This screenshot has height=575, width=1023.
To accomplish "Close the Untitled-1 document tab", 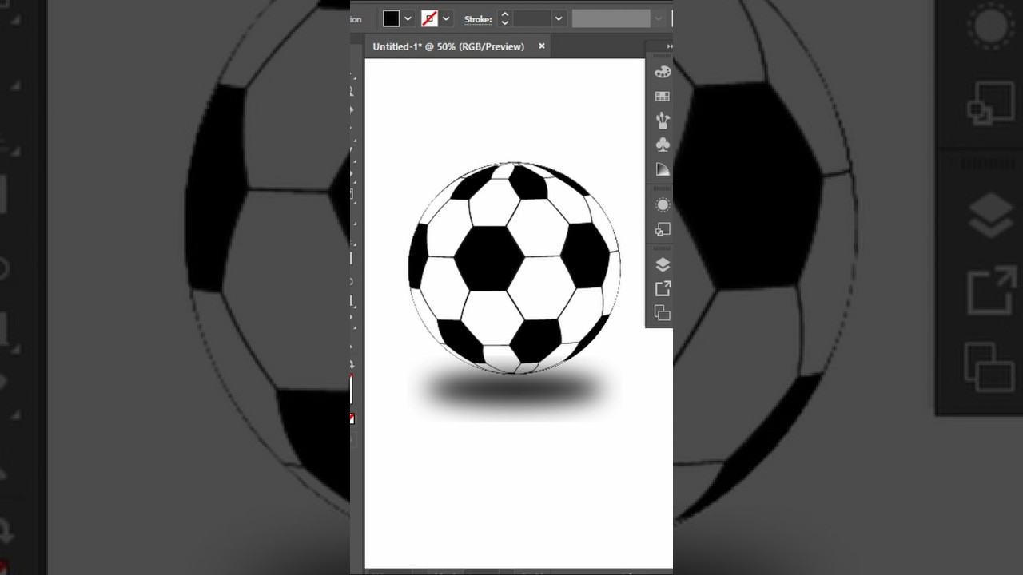I will [541, 46].
